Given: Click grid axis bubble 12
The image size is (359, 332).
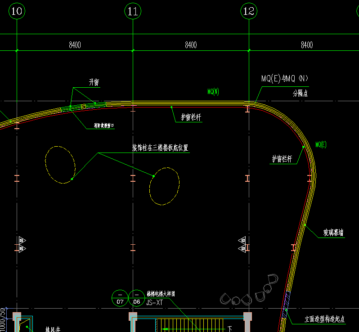Looking at the screenshot, I should pos(249,11).
